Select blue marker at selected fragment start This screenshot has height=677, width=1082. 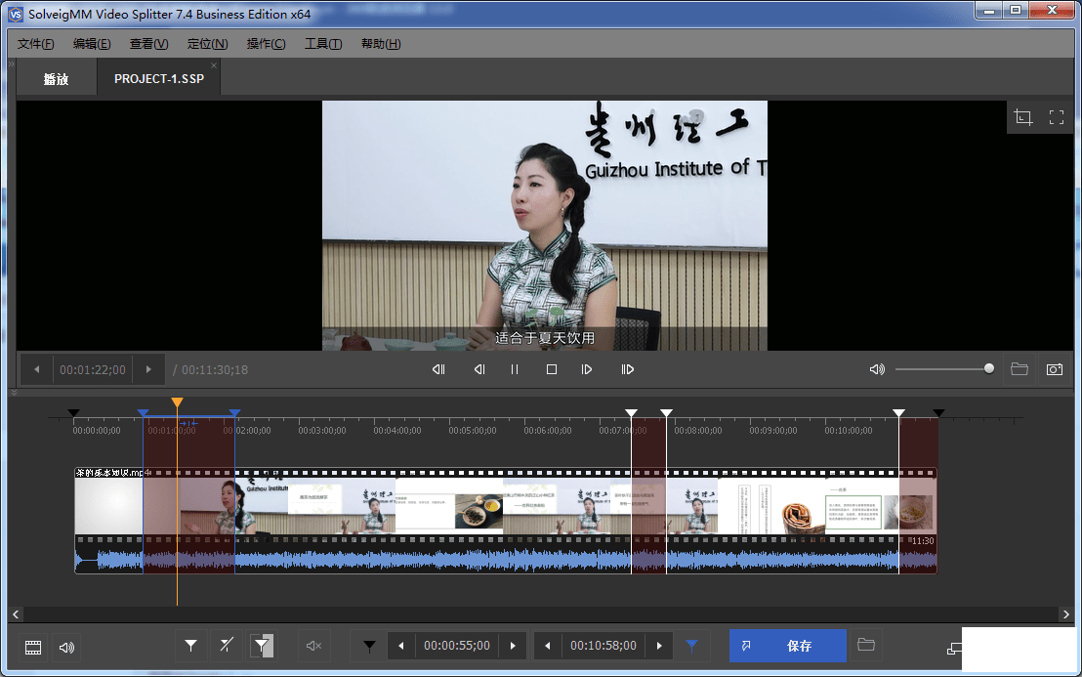point(143,412)
